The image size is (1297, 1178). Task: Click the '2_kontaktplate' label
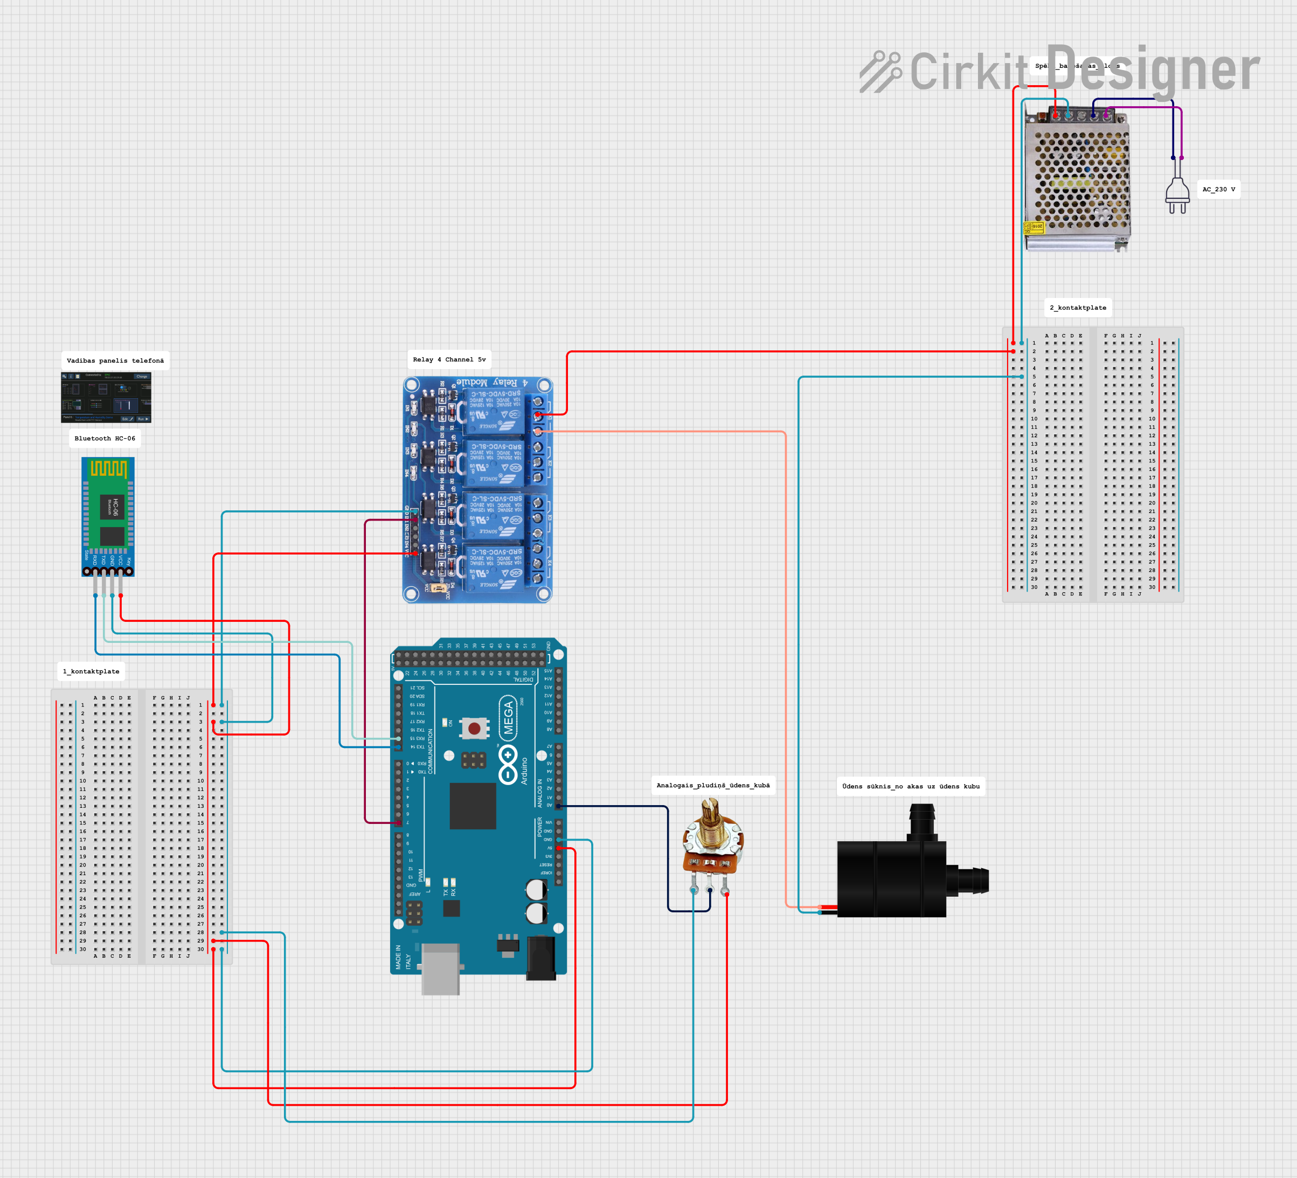click(x=1078, y=308)
